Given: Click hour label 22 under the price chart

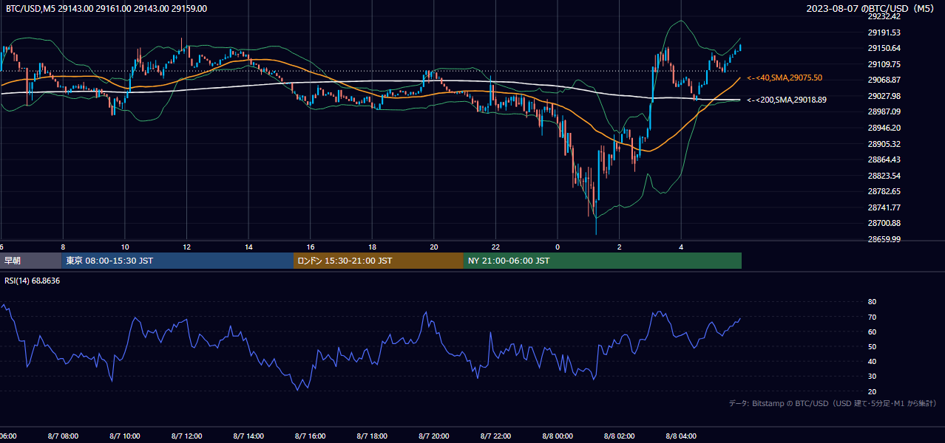Looking at the screenshot, I should tap(496, 247).
